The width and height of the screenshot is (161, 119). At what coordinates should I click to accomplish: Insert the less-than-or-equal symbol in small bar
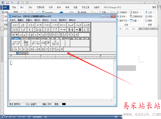(x=35, y=35)
